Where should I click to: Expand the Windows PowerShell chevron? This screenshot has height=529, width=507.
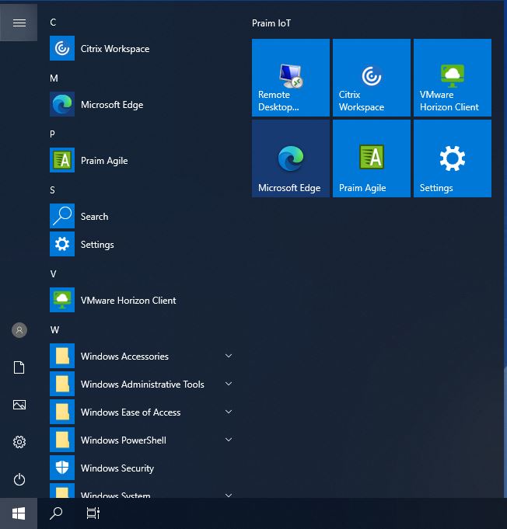pyautogui.click(x=229, y=440)
